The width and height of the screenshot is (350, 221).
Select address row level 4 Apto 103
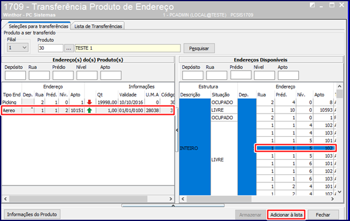click(x=296, y=133)
